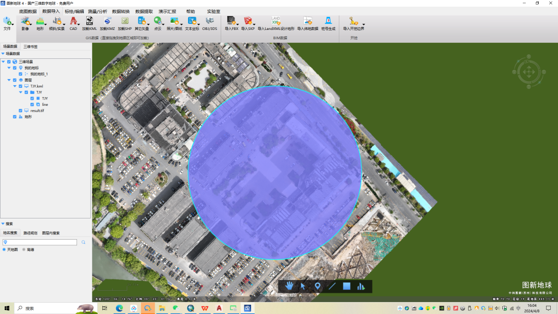The height and width of the screenshot is (314, 558).
Task: Switch to the 路径规划 search tab
Action: [x=30, y=233]
